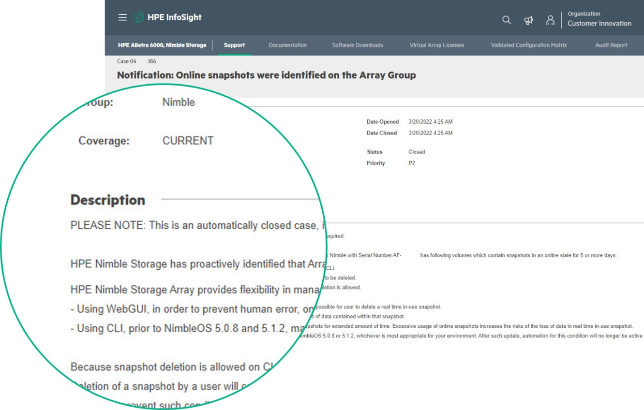Switch to the Support tab
Image resolution: width=644 pixels, height=410 pixels.
[x=234, y=45]
